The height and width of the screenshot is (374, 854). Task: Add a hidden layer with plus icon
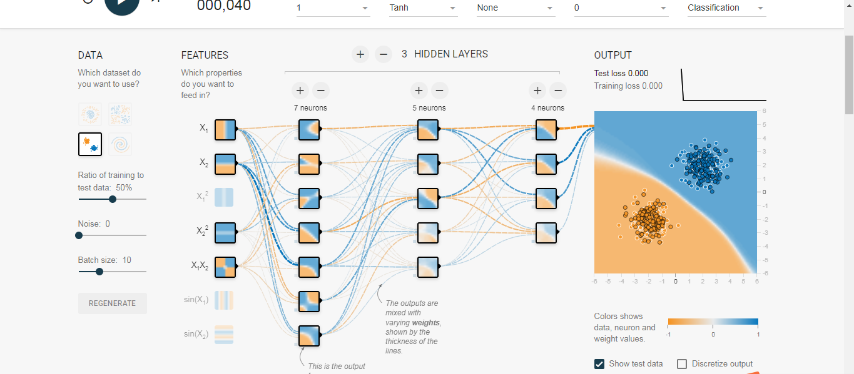point(360,54)
